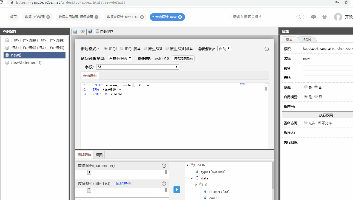This screenshot has width=353, height=200.
Task: Select 允许 for 匿名访问
Action: tap(306, 123)
